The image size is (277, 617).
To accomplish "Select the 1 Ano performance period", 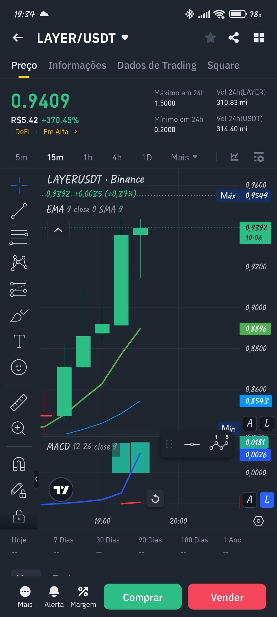I will (x=232, y=545).
